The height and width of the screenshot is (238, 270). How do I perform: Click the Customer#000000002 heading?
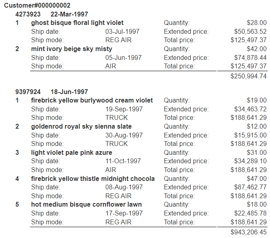37,6
